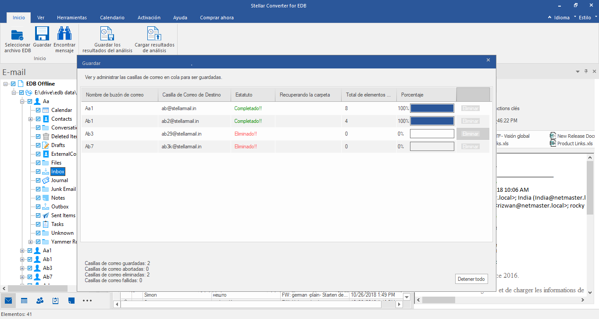
Task: Click the Guardar floppy disk icon
Action: click(42, 34)
